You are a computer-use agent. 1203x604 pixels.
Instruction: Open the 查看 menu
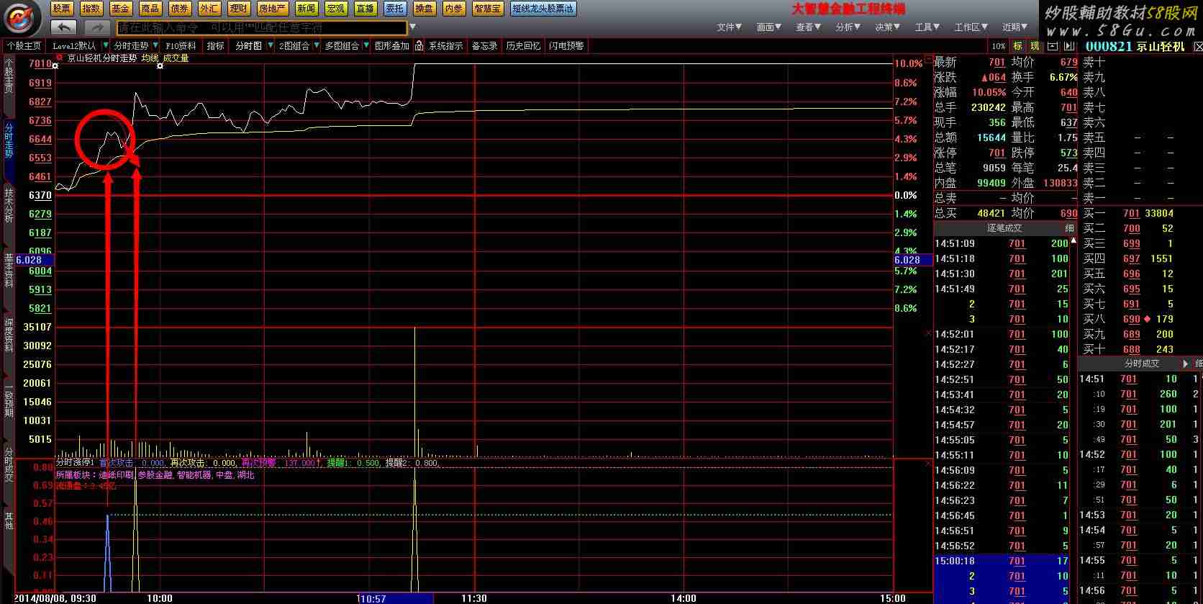[808, 27]
